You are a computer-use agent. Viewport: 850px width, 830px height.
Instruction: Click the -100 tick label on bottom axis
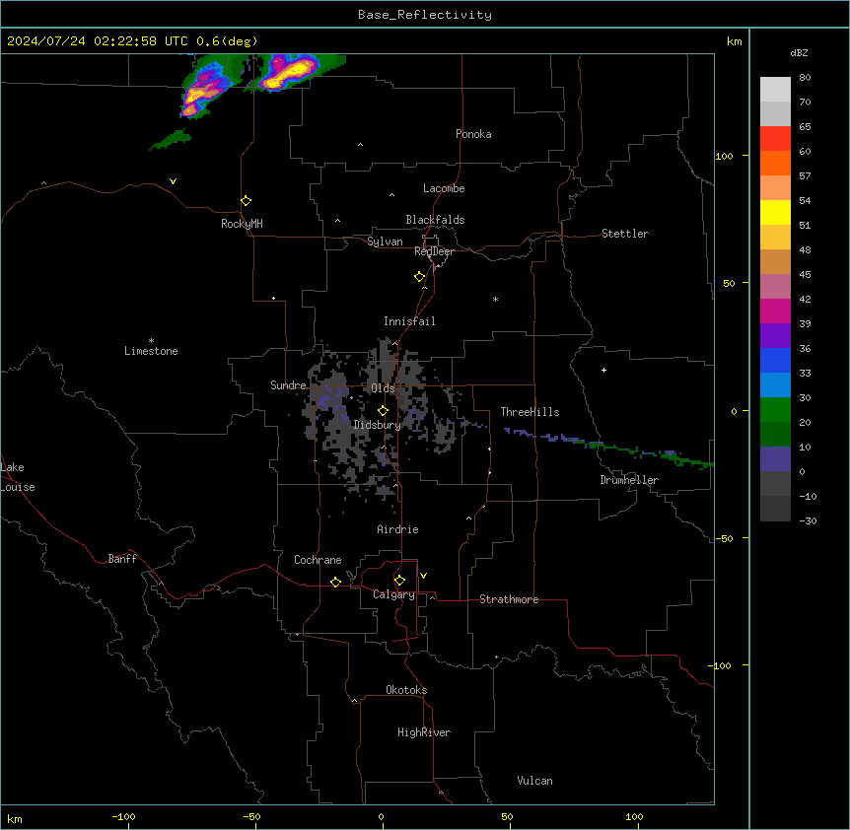[123, 816]
